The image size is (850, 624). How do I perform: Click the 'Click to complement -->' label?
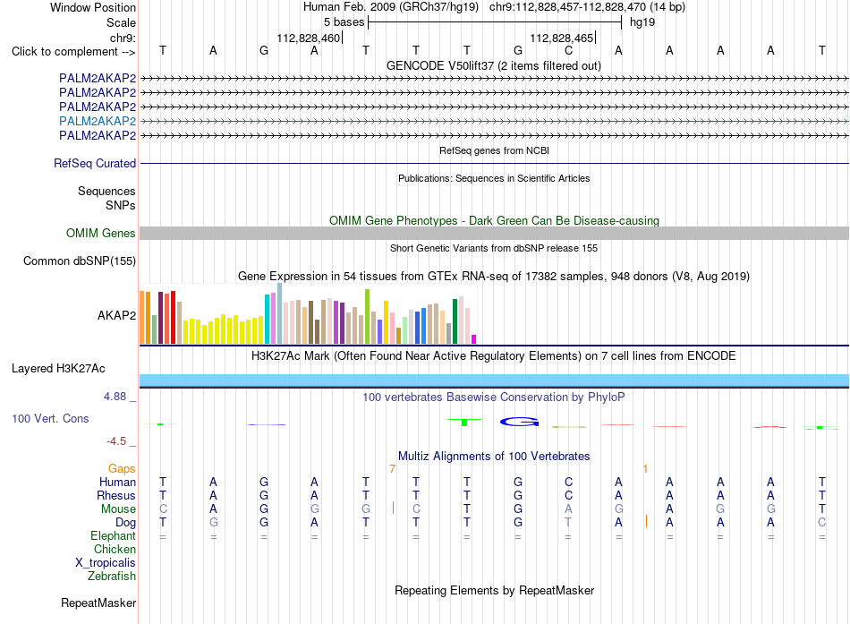tap(73, 52)
